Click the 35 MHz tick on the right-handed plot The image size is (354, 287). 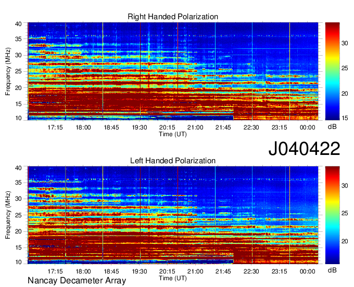click(18, 39)
